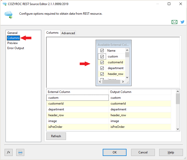Open Help for the editor
The image size is (187, 160).
pyautogui.click(x=171, y=152)
